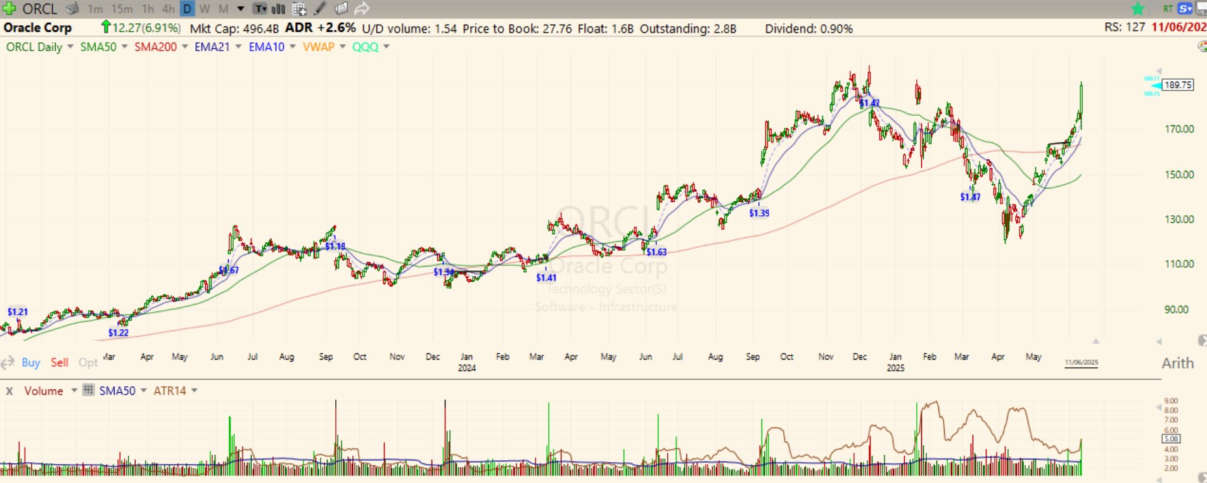The width and height of the screenshot is (1207, 483).
Task: Select the Weekly (W) timeframe
Action: point(205,9)
